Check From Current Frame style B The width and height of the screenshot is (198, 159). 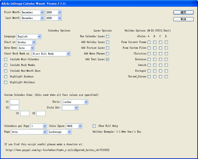[x=155, y=42]
